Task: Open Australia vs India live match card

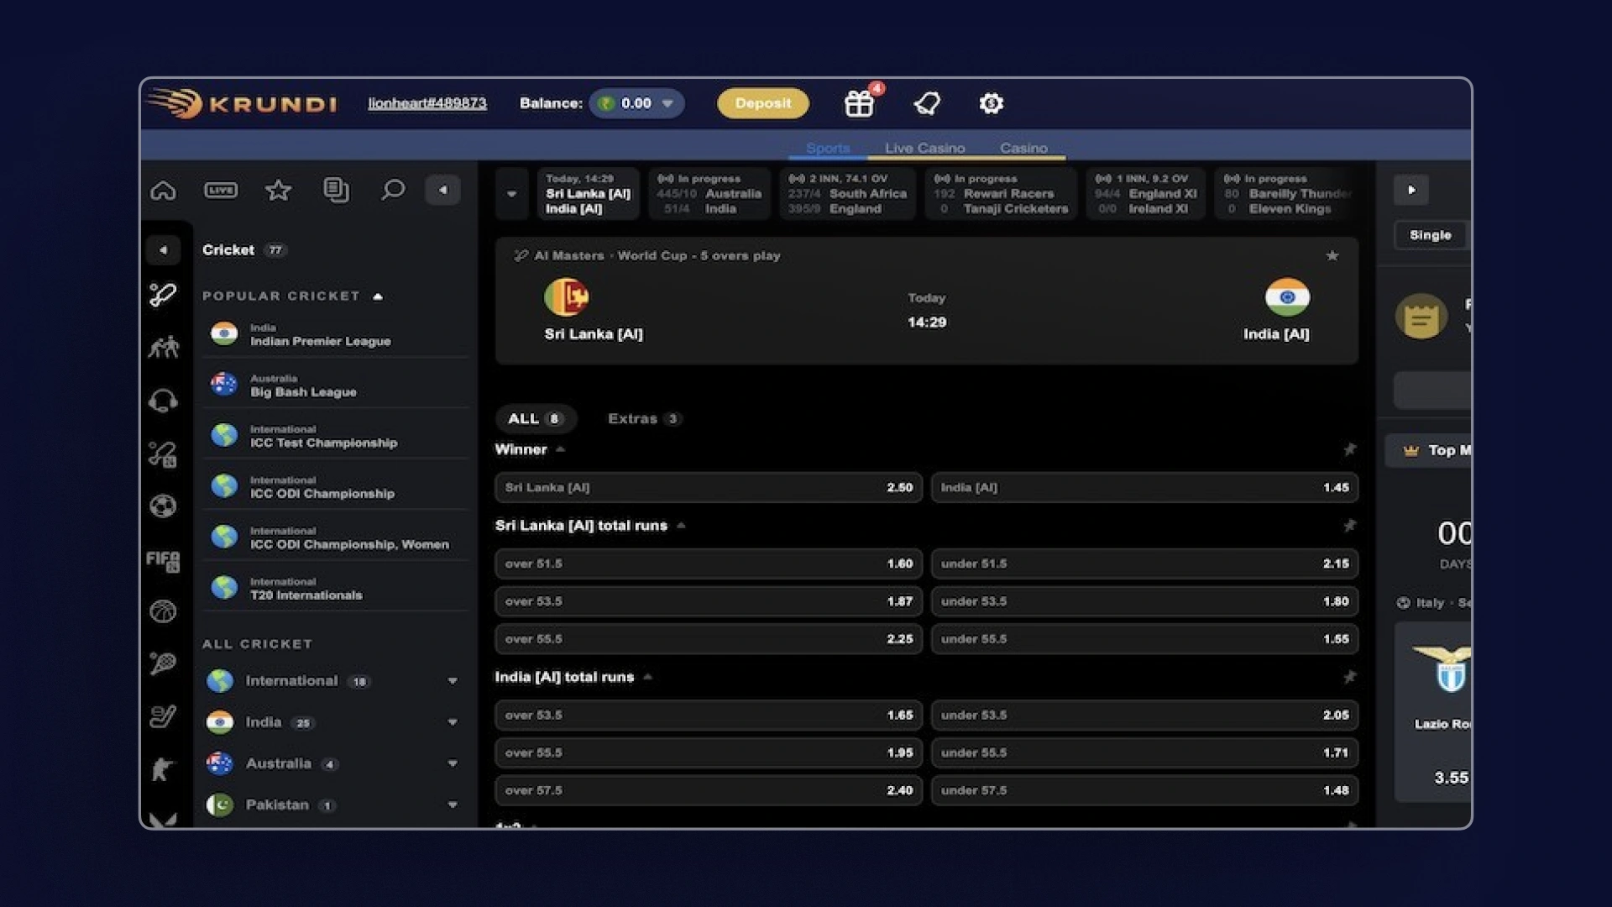Action: point(709,194)
